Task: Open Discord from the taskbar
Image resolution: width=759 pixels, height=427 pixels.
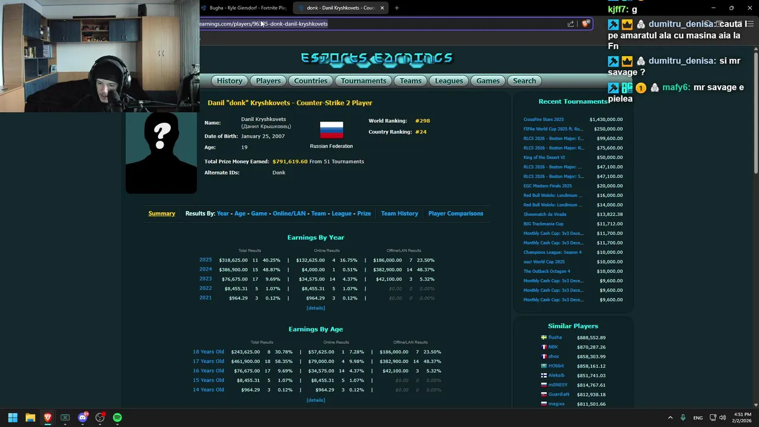Action: (82, 418)
